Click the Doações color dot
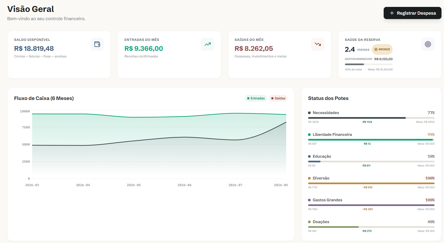This screenshot has width=444, height=243. click(x=309, y=222)
